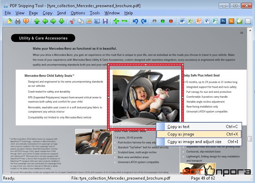
Task: Click the gray round toolbar button
Action: point(155,21)
